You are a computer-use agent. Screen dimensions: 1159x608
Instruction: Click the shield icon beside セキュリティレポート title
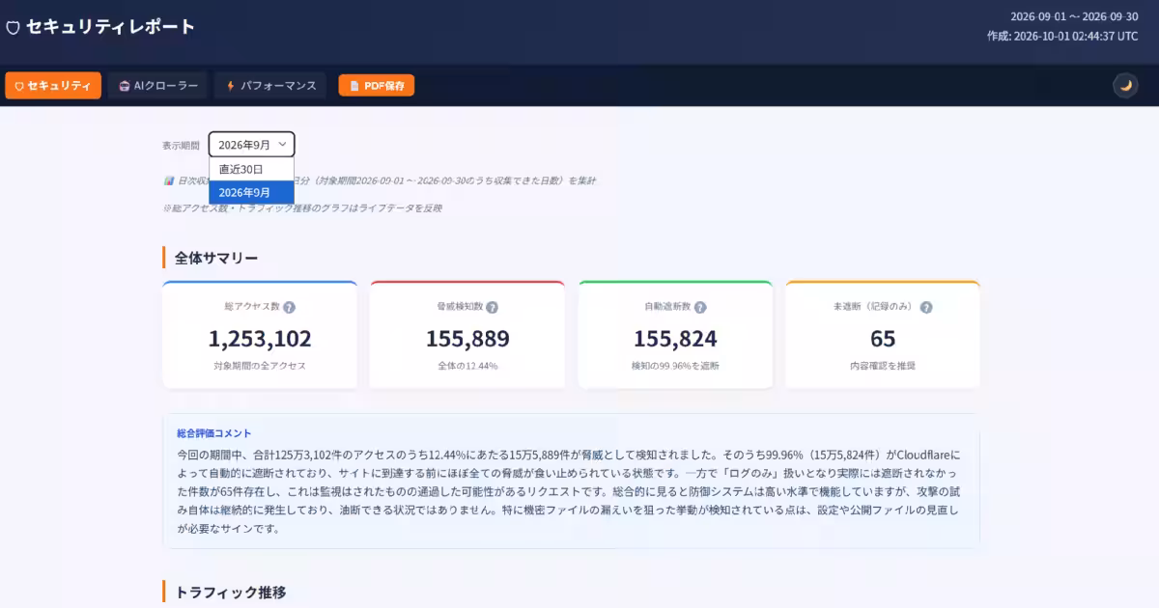click(13, 27)
